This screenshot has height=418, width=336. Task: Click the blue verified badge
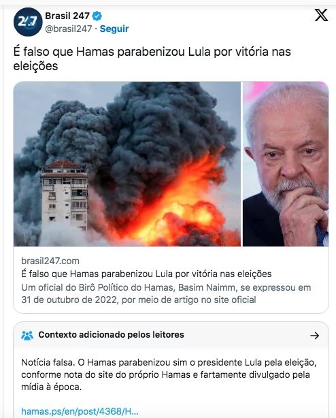97,16
